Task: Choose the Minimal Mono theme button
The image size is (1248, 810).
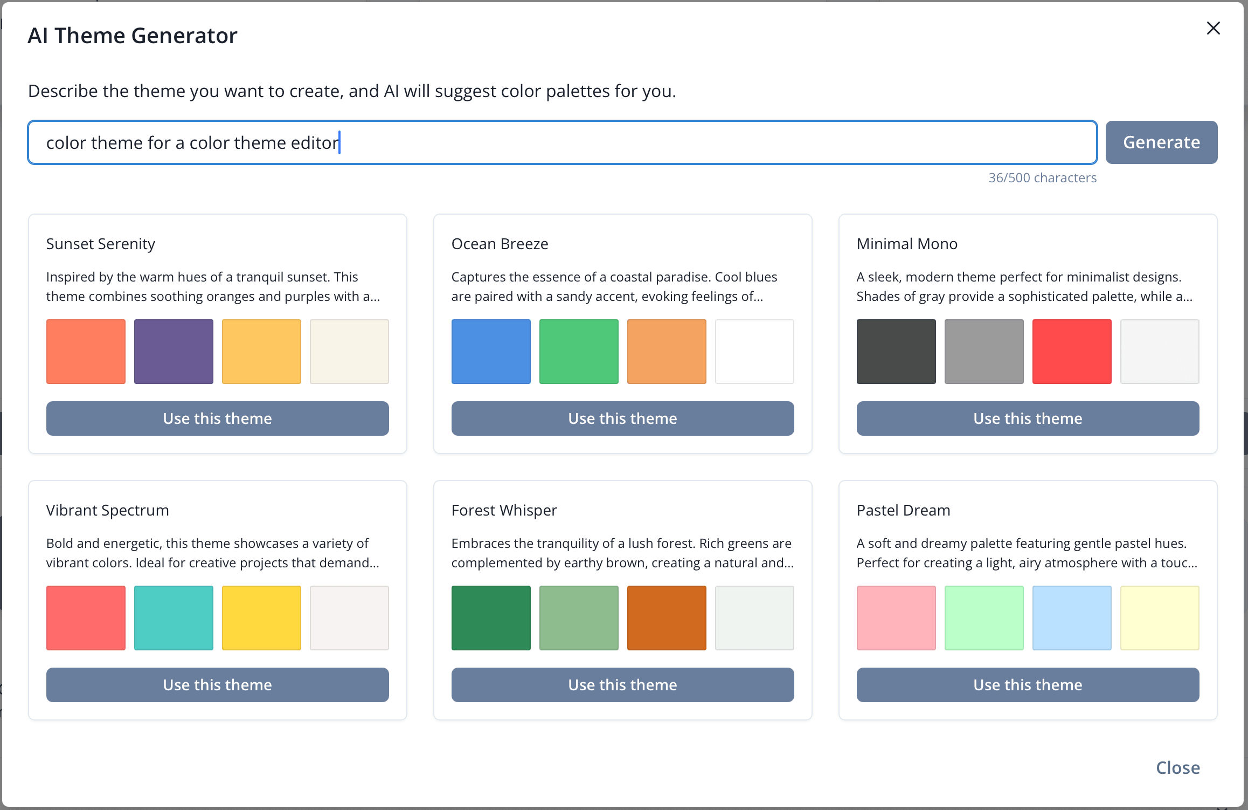Action: pos(1028,418)
